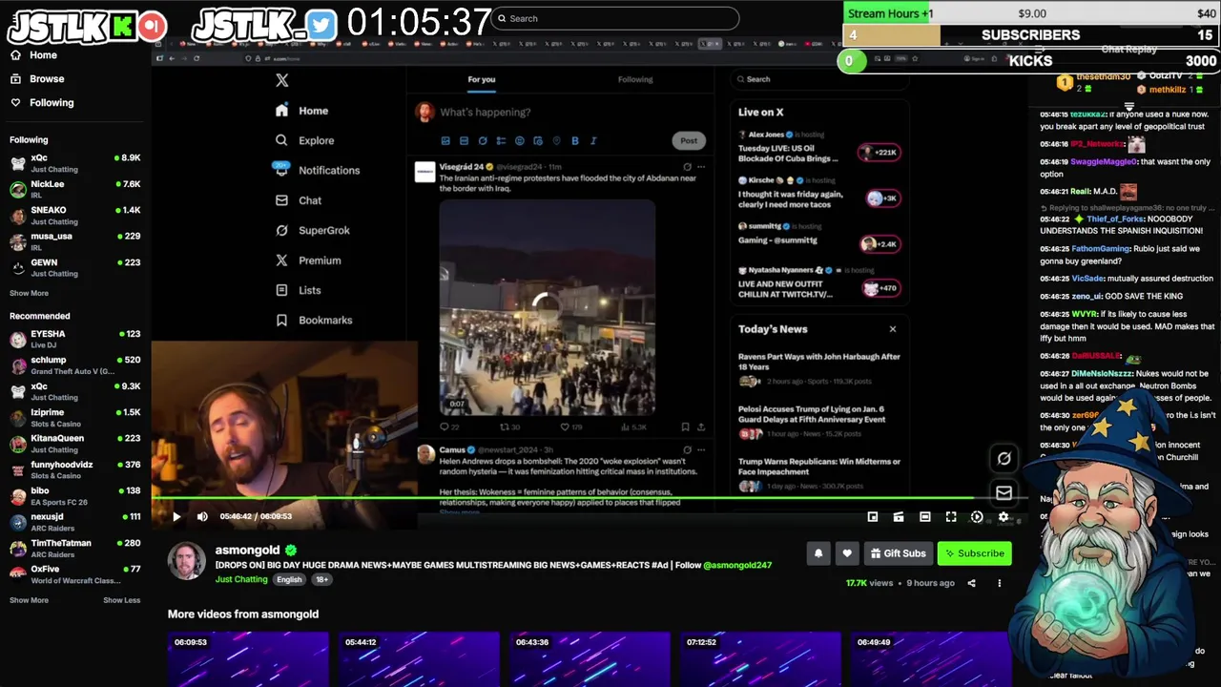Screen dimensions: 1221x687
Task: Open schlump's recommended channel
Action: coord(75,364)
